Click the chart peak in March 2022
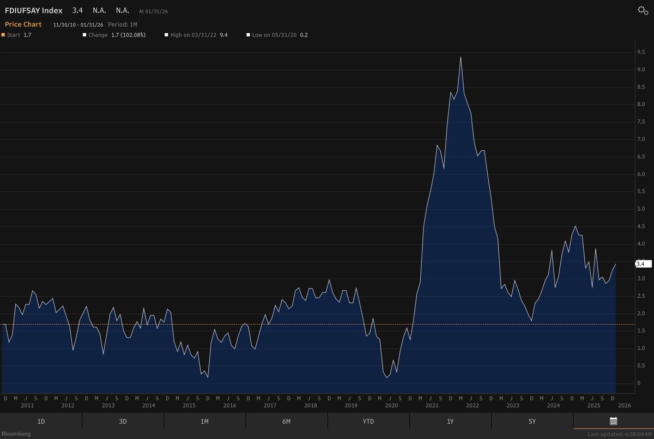The height and width of the screenshot is (439, 654). click(461, 57)
